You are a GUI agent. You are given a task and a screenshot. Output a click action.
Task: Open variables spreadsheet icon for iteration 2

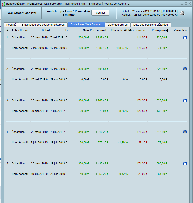185,69
